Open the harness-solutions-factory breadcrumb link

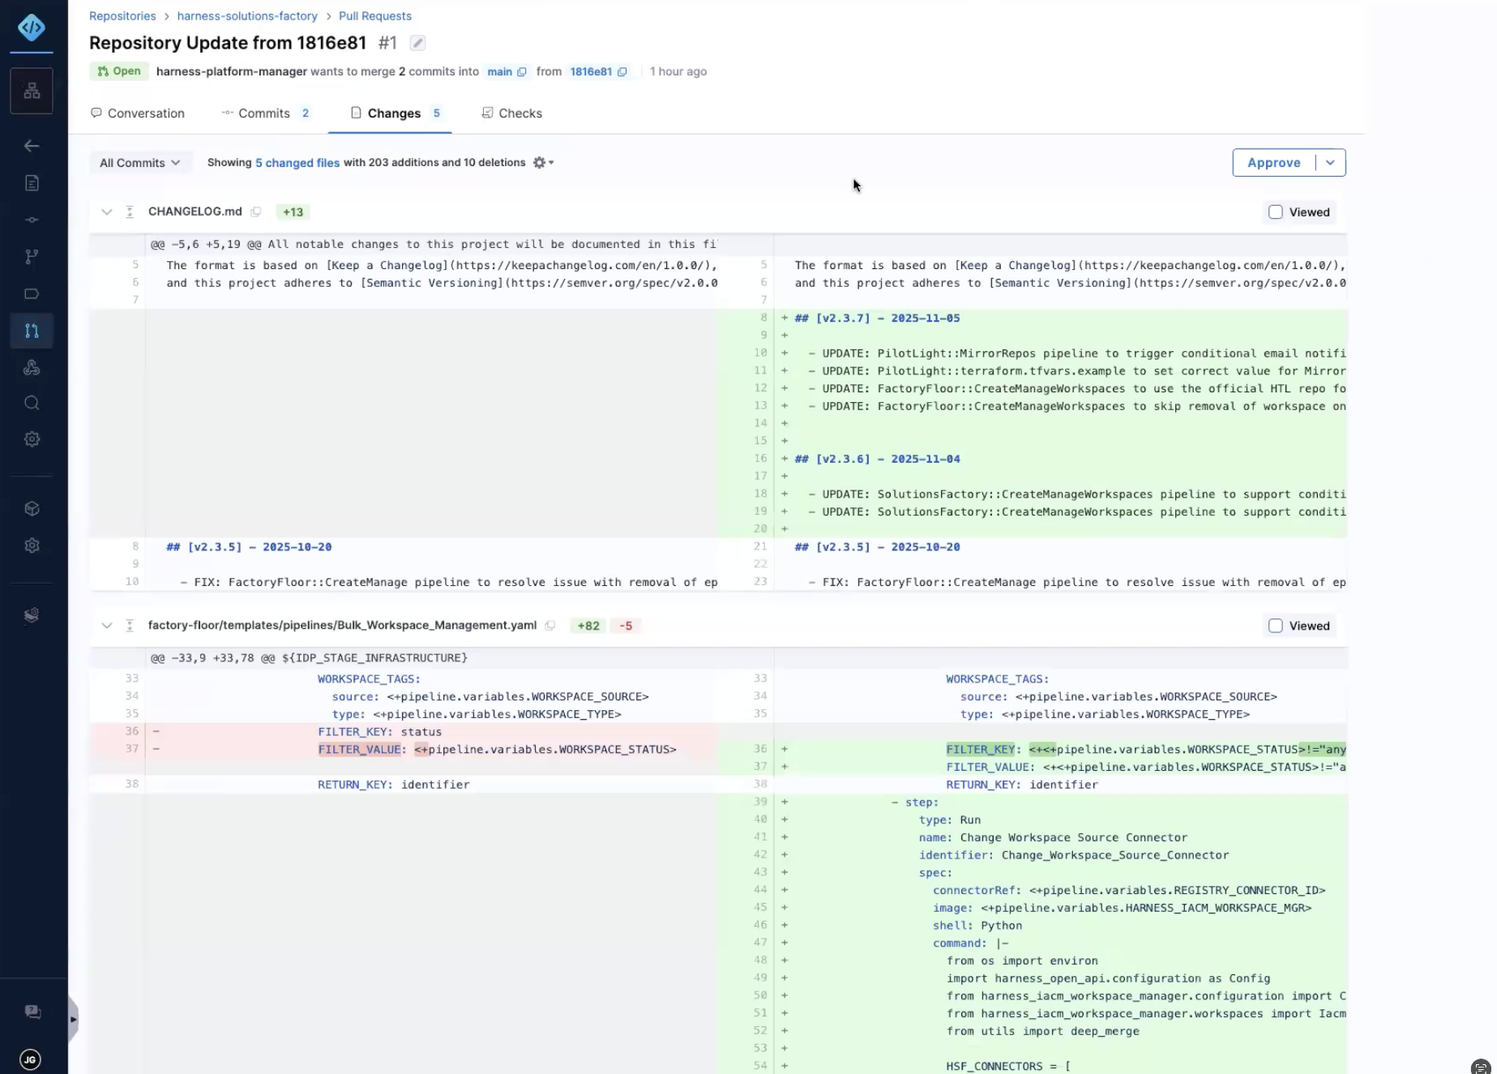point(247,16)
